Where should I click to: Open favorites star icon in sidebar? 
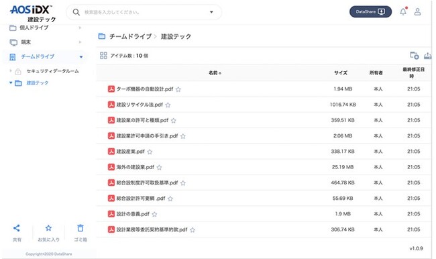48,228
